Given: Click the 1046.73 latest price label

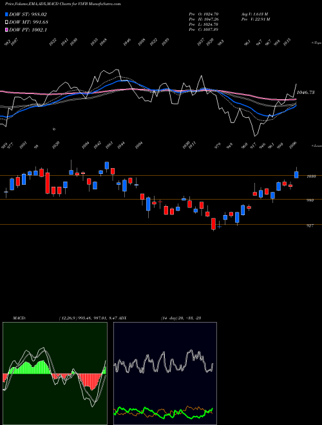Looking at the screenshot, I should tap(305, 93).
